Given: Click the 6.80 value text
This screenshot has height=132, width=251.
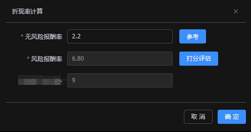Looking at the screenshot, I should pos(78,58).
